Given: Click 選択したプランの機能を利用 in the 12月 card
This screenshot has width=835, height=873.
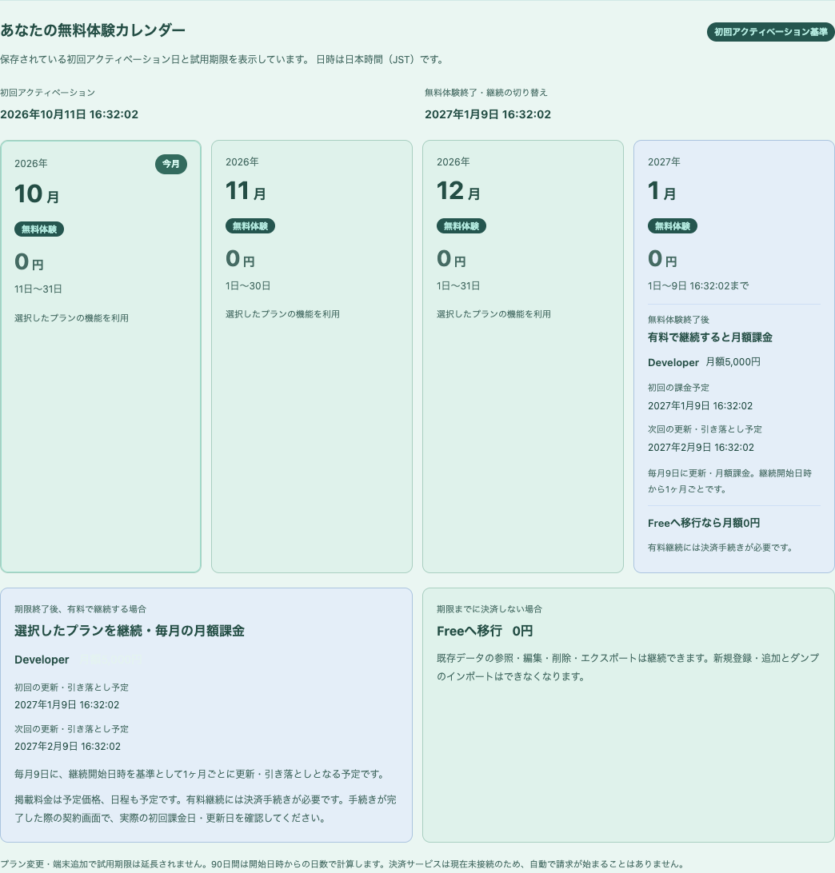Looking at the screenshot, I should pos(493,314).
